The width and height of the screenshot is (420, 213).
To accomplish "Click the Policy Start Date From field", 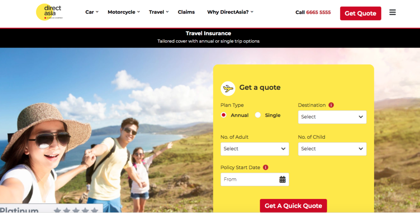I will coord(255,179).
